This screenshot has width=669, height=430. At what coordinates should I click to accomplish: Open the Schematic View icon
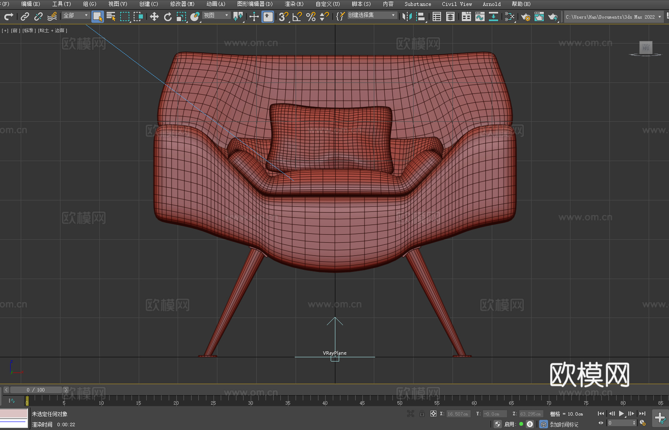pos(510,16)
